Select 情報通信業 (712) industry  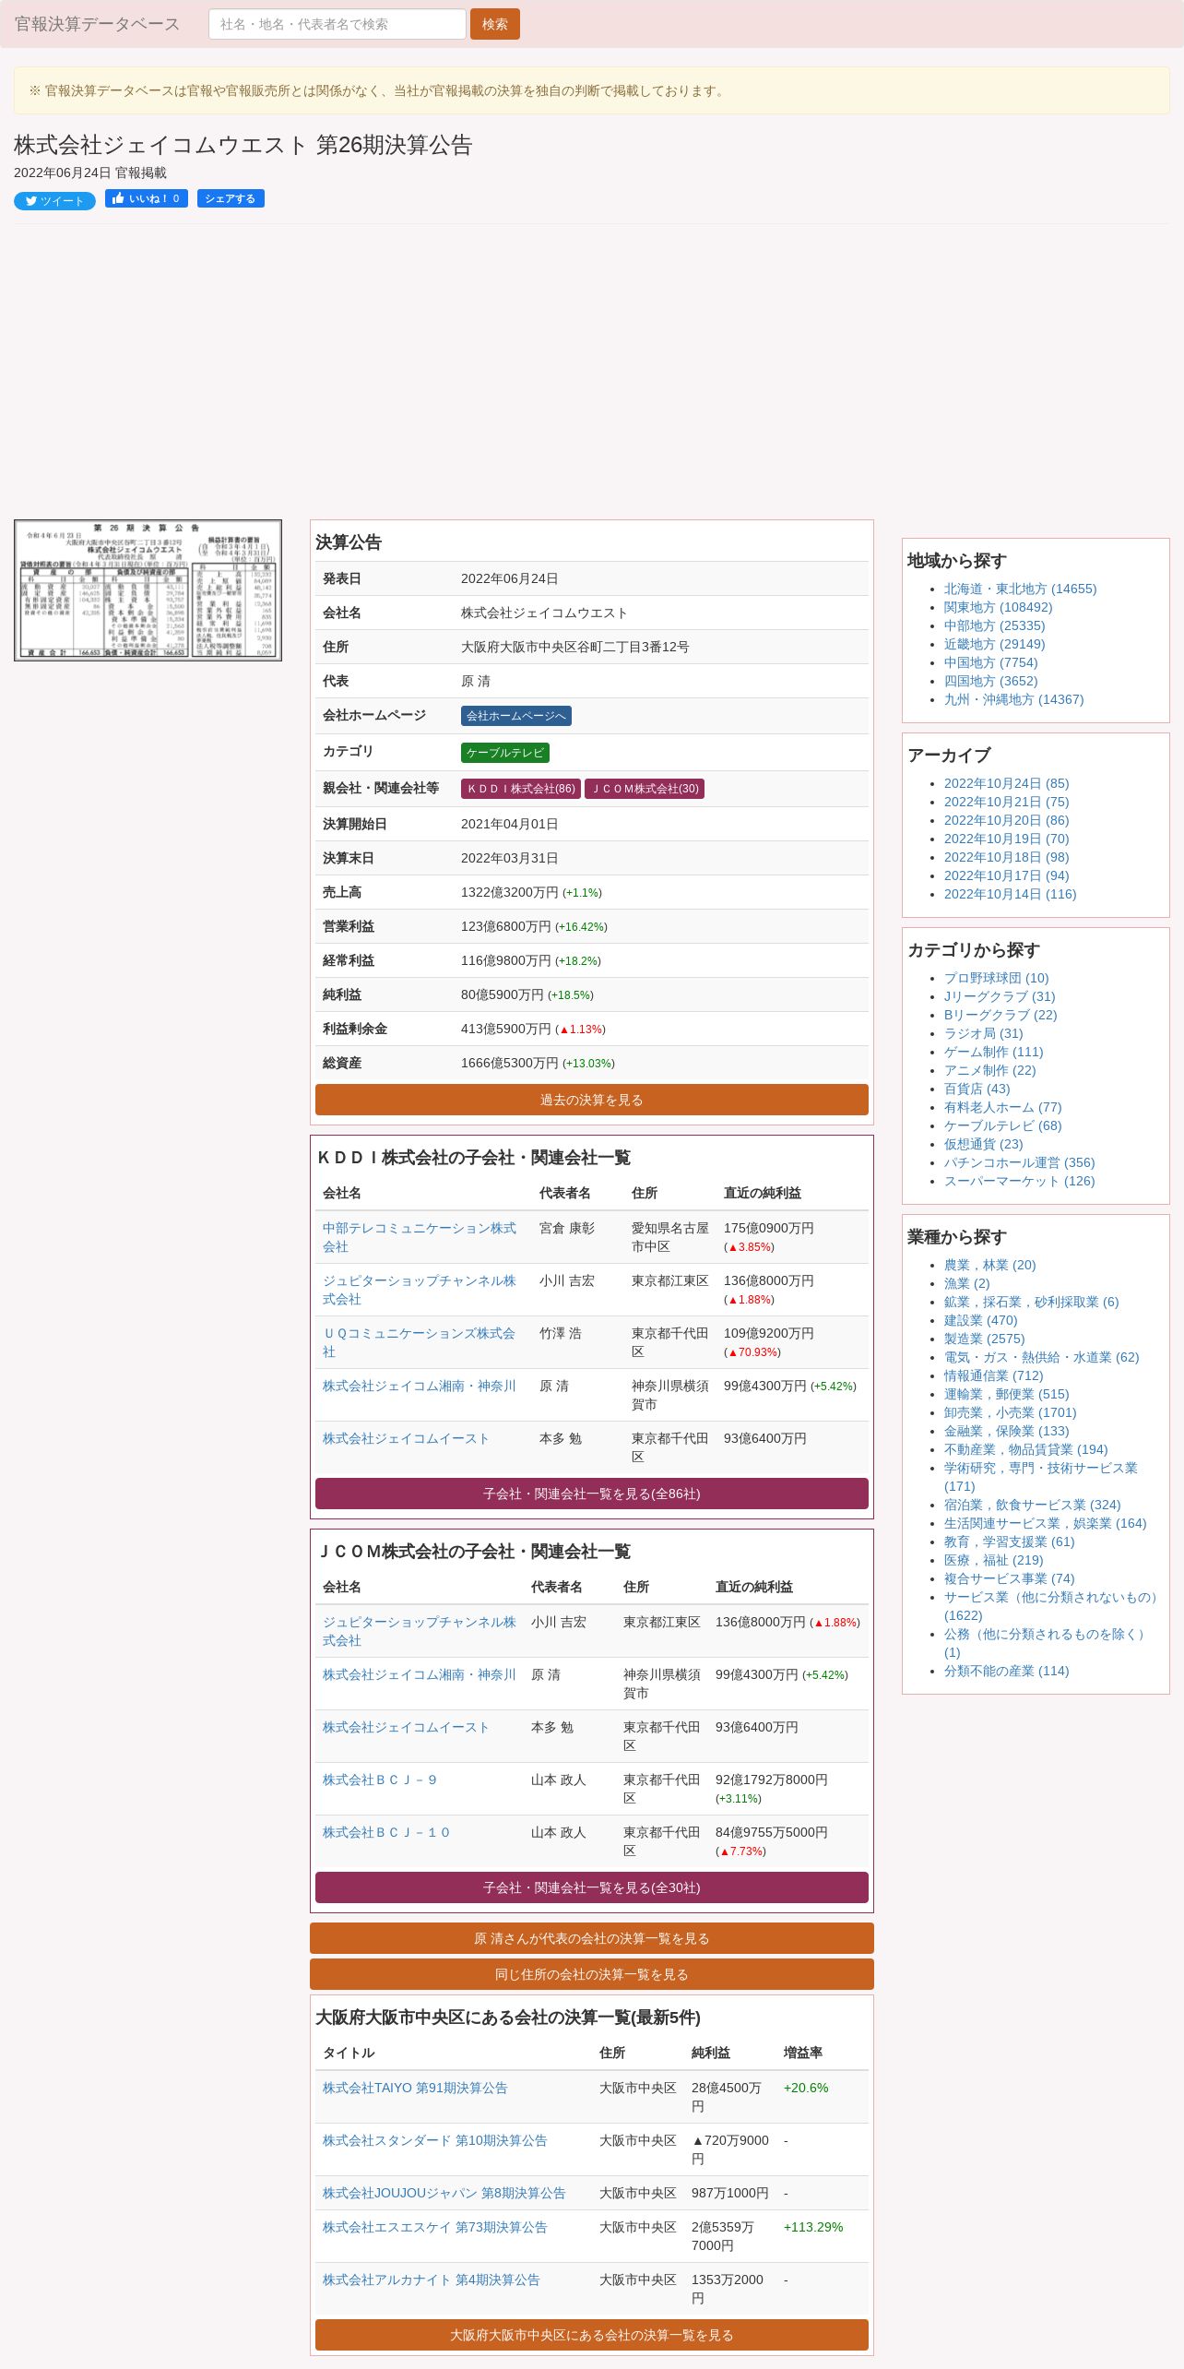point(994,1375)
